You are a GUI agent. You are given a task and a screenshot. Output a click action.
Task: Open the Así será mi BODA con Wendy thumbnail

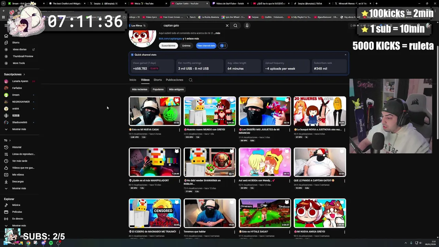click(x=265, y=162)
